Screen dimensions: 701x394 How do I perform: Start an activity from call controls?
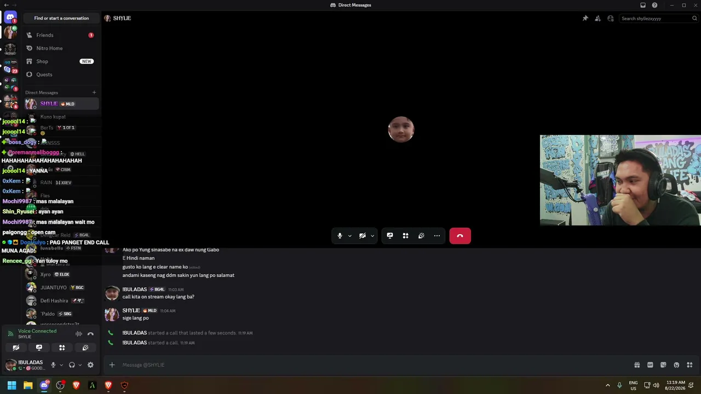click(406, 236)
